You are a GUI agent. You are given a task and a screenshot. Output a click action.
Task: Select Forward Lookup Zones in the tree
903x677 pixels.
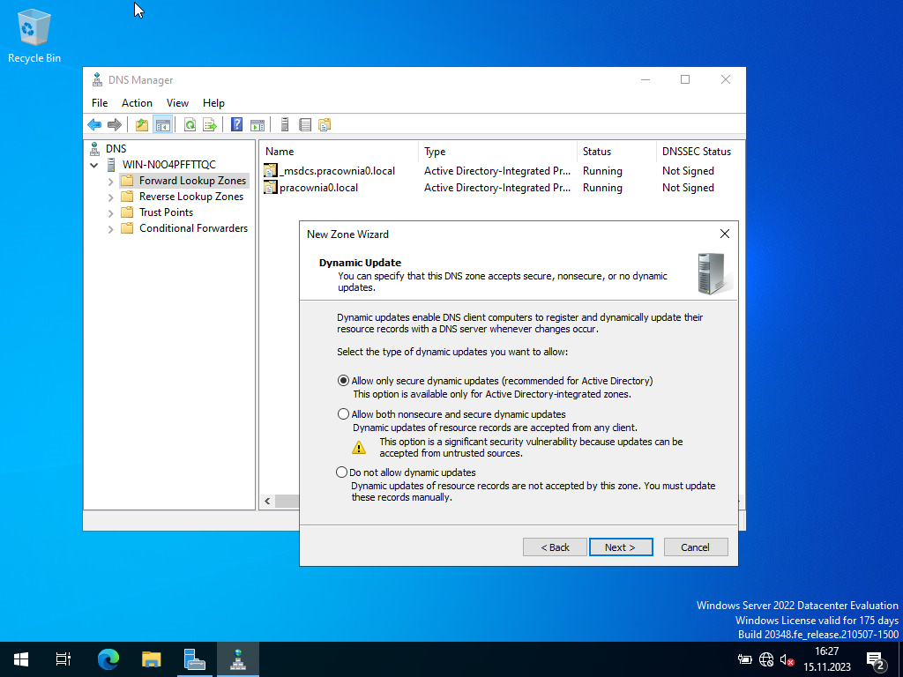tap(192, 180)
